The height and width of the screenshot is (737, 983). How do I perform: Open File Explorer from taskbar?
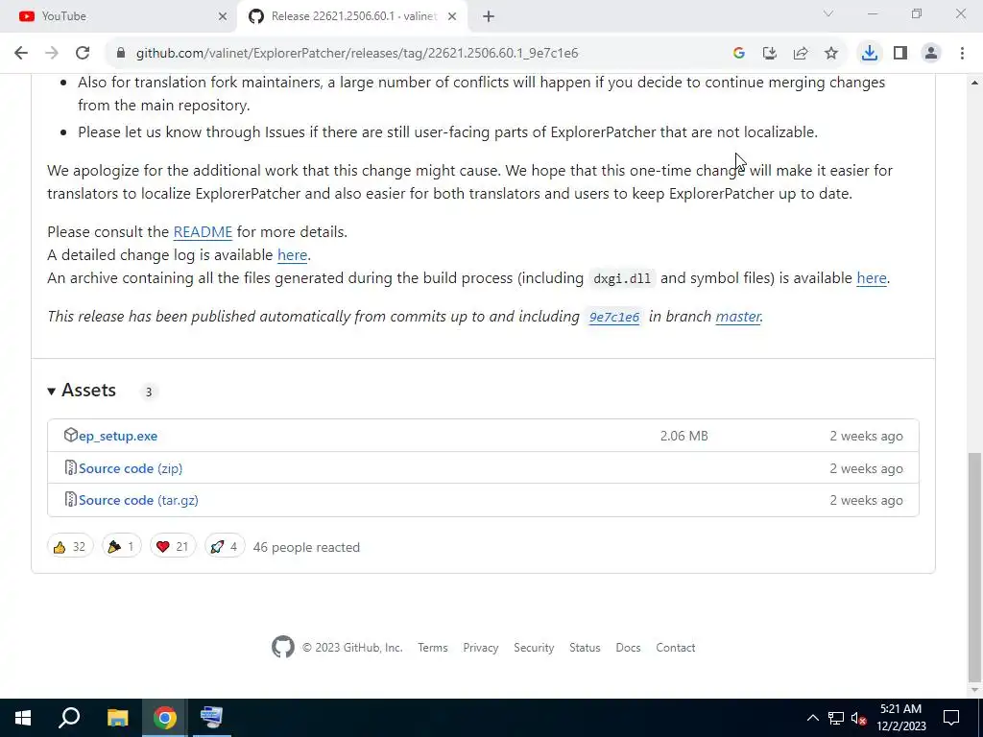point(117,718)
